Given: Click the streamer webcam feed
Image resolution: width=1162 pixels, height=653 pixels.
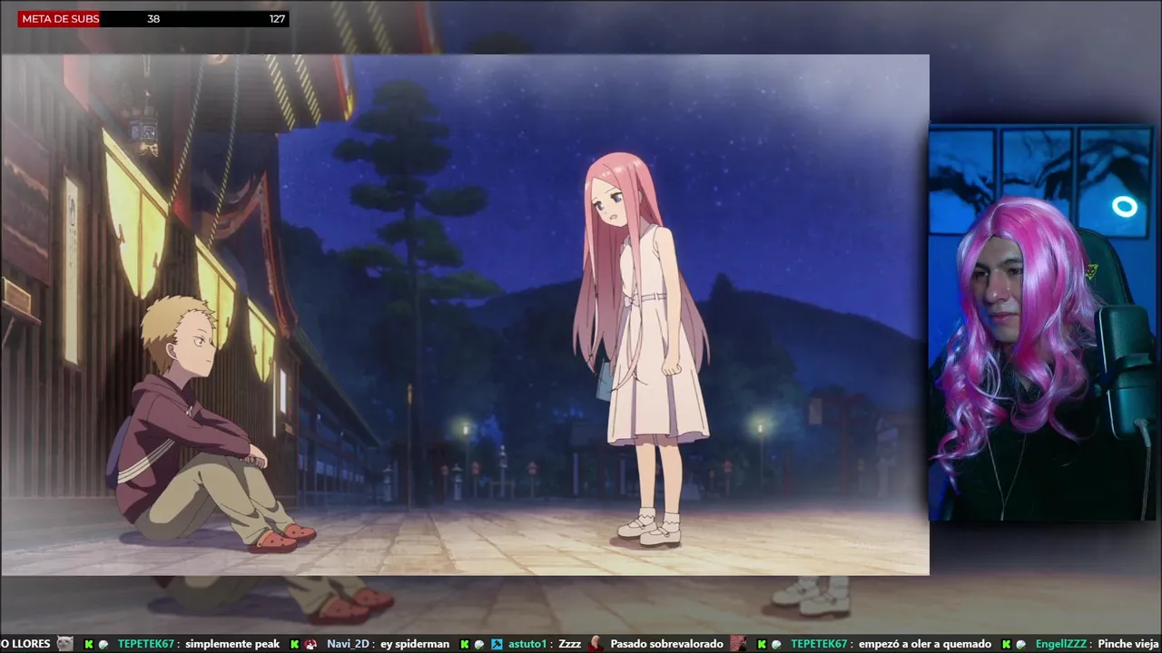Looking at the screenshot, I should (1041, 323).
